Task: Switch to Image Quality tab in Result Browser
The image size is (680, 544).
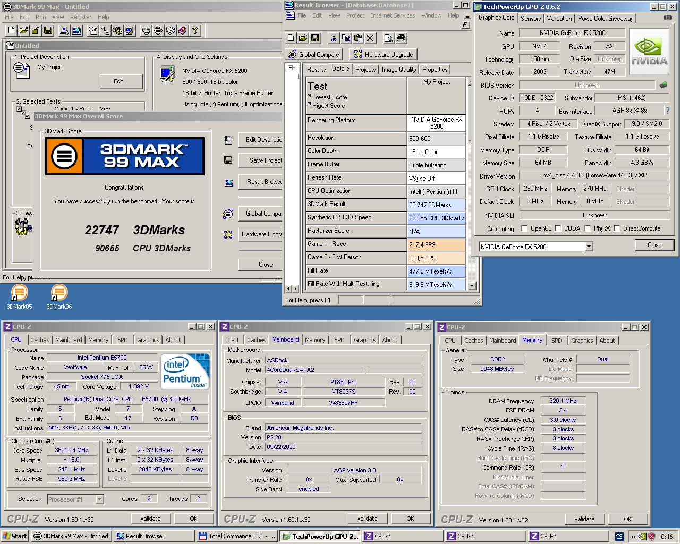Action: pyautogui.click(x=399, y=70)
